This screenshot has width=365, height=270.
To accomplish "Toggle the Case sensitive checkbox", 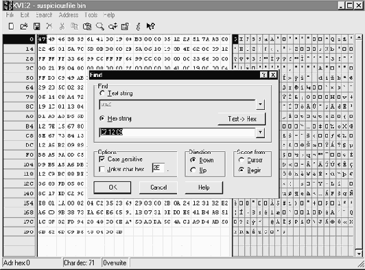I will click(x=102, y=159).
